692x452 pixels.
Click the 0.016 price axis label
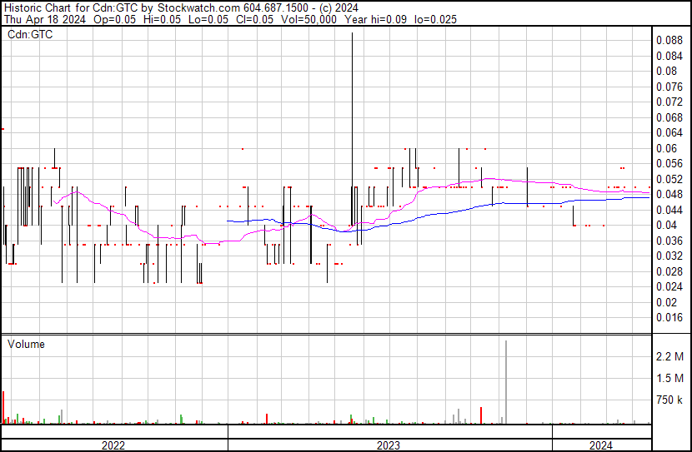pyautogui.click(x=669, y=317)
